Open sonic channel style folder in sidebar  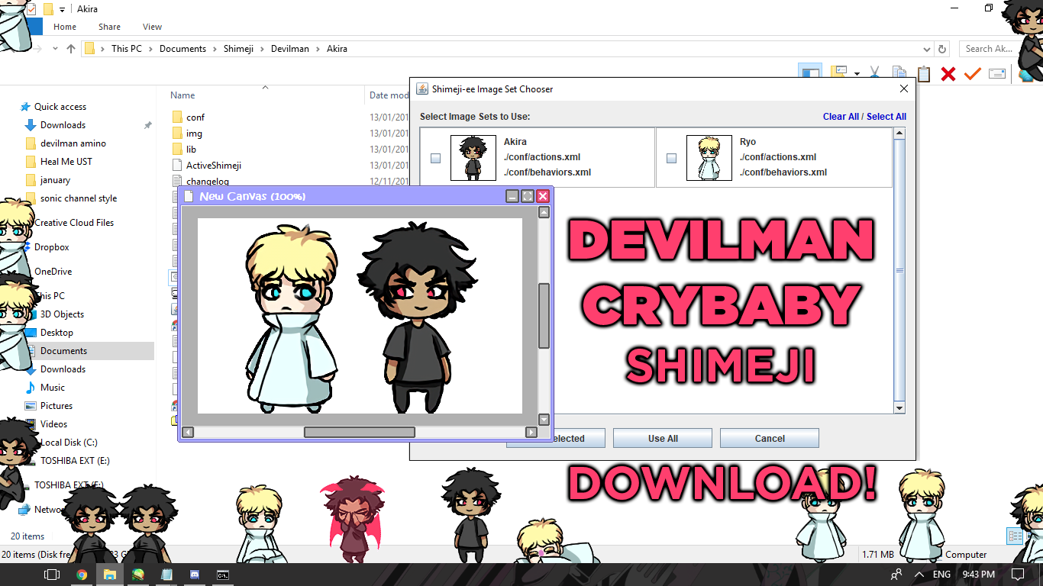tap(79, 198)
